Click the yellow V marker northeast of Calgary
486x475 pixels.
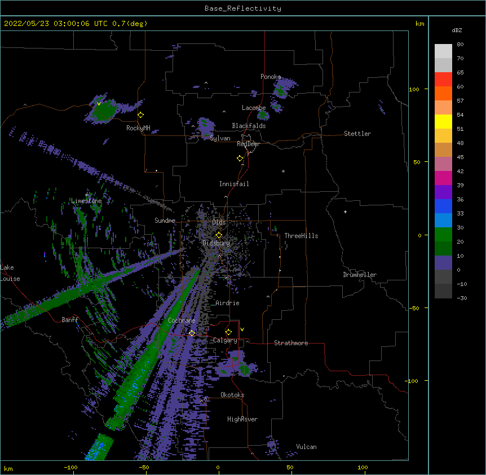[242, 329]
